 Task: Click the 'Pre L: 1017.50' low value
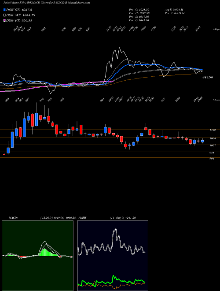tap(139, 17)
